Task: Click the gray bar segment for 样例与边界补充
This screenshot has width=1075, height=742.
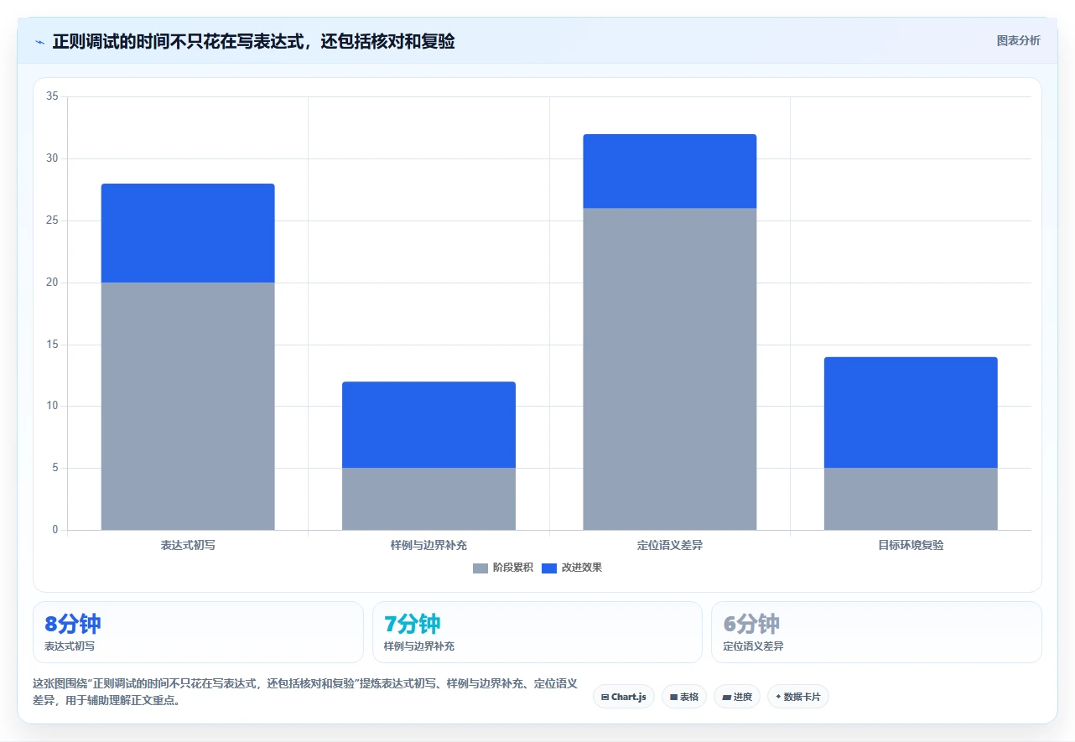Action: 428,499
